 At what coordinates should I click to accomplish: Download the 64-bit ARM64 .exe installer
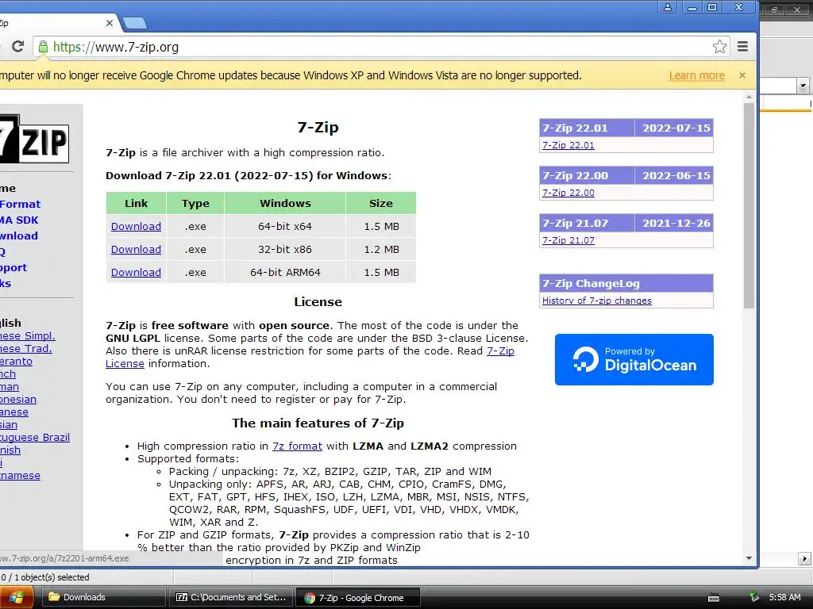point(136,272)
